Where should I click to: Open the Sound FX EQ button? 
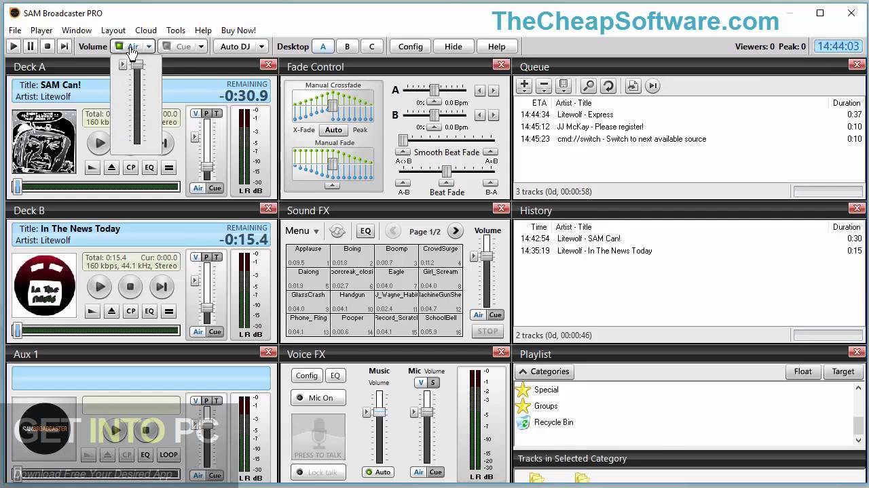pyautogui.click(x=365, y=231)
